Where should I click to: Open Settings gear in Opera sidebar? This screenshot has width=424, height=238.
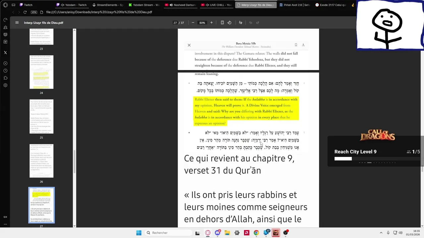pyautogui.click(x=5, y=85)
